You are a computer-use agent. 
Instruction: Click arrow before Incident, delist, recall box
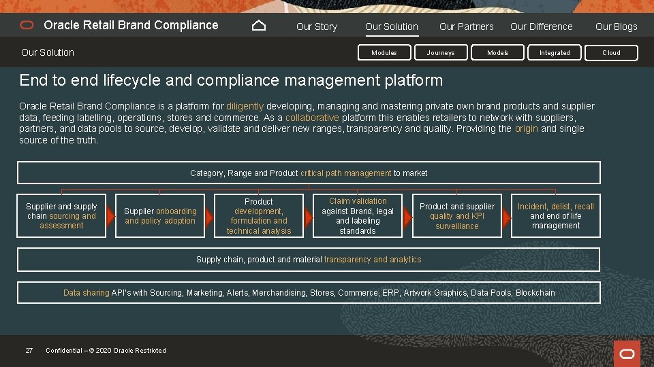(506, 216)
